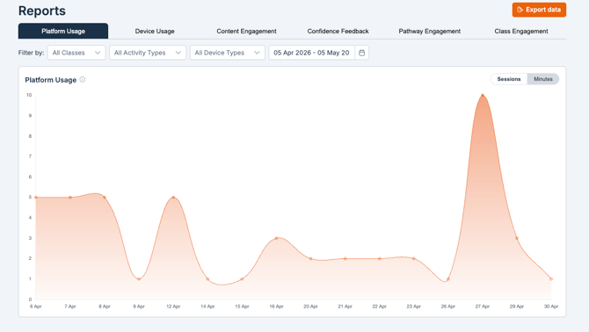Click the 14 Apr axis label
This screenshot has width=589, height=332.
coord(207,307)
